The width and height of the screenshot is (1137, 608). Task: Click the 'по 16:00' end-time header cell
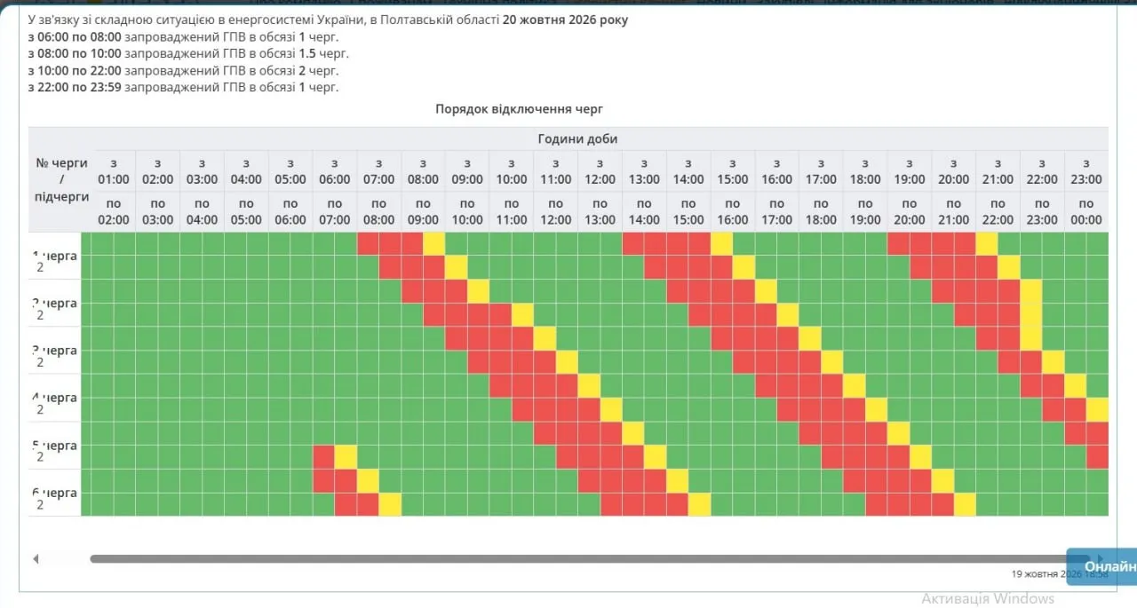point(733,212)
